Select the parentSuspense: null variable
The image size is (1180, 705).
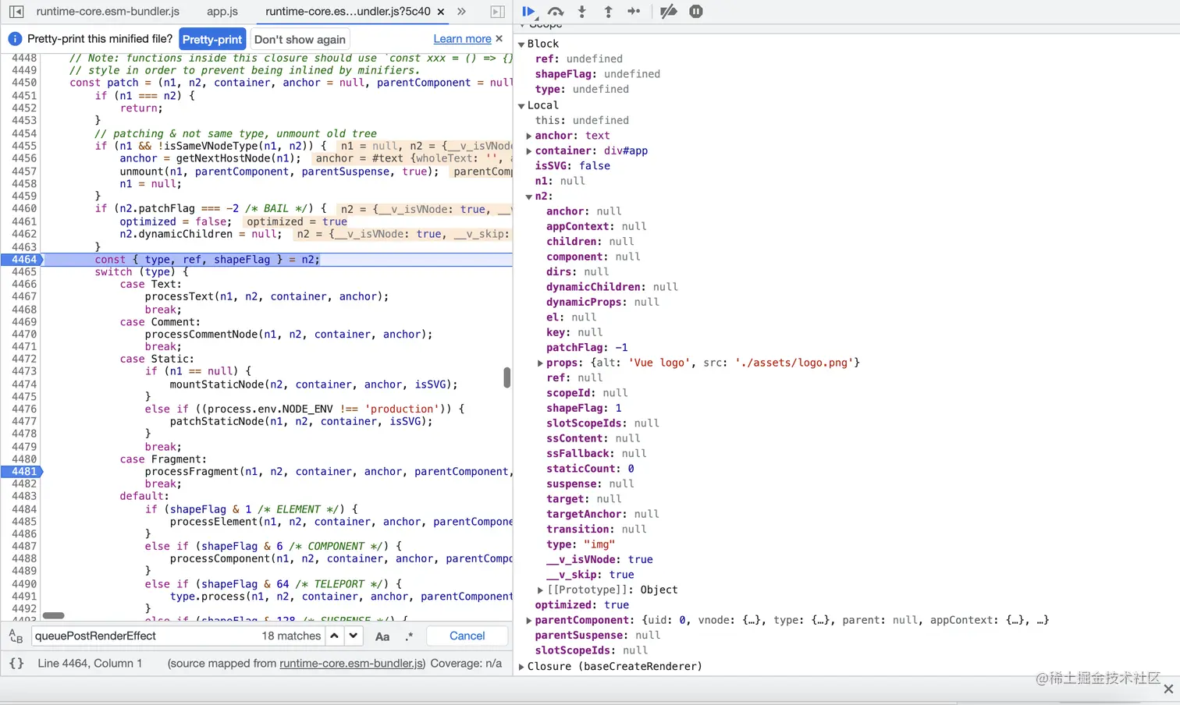pos(598,636)
